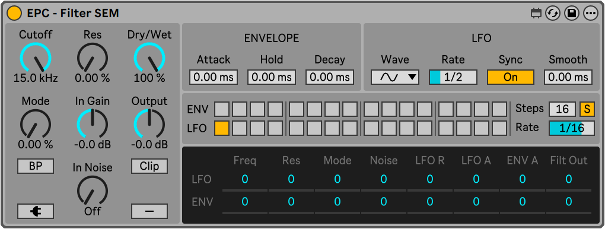
Task: Toggle the Clip output button
Action: point(149,166)
